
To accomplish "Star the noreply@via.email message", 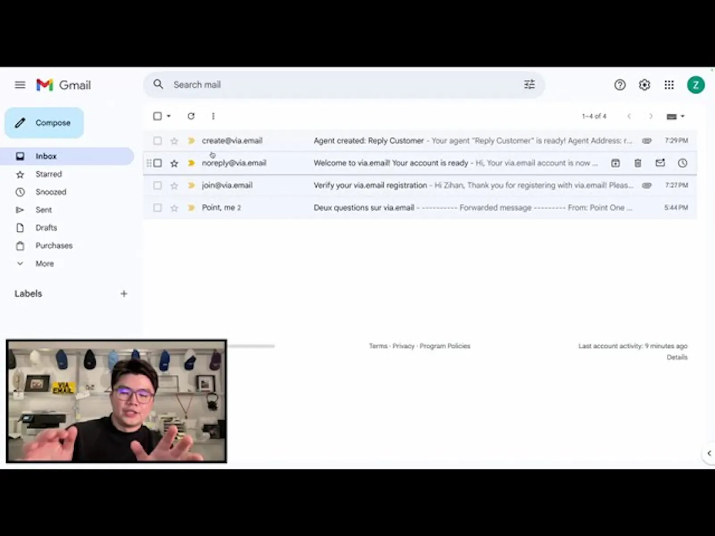I will point(174,163).
